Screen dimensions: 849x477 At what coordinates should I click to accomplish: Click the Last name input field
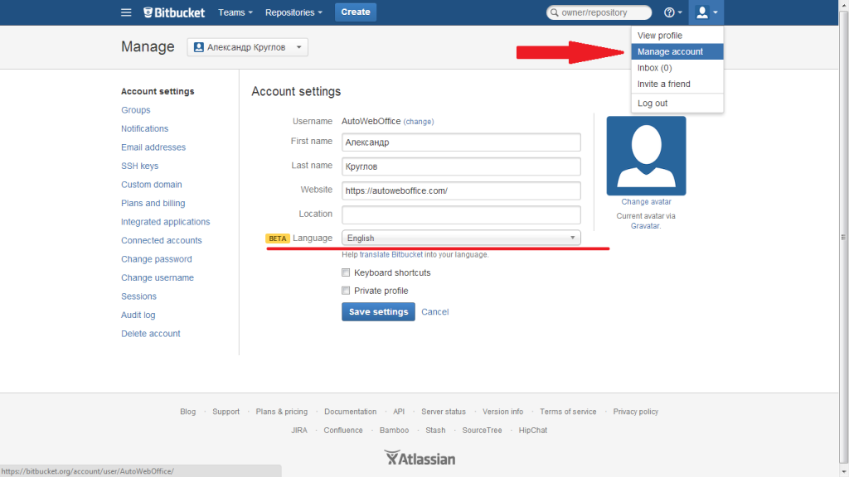pyautogui.click(x=461, y=166)
